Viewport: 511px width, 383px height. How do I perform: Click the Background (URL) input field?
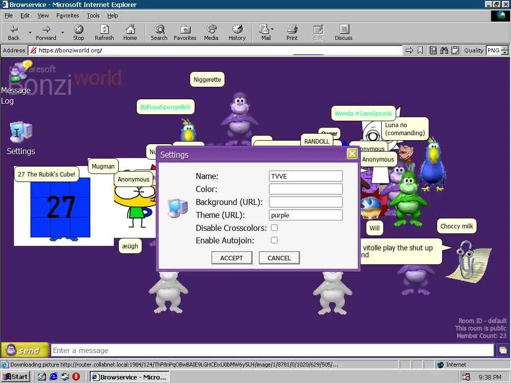point(306,202)
